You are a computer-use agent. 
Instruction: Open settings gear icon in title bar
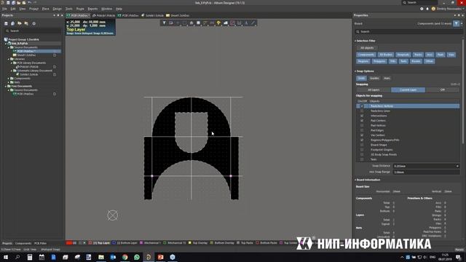(x=422, y=9)
